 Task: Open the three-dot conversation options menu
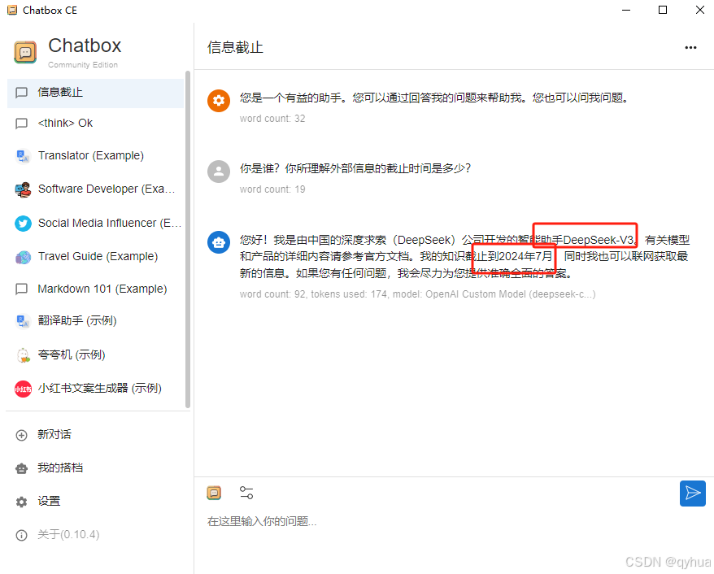(x=690, y=48)
